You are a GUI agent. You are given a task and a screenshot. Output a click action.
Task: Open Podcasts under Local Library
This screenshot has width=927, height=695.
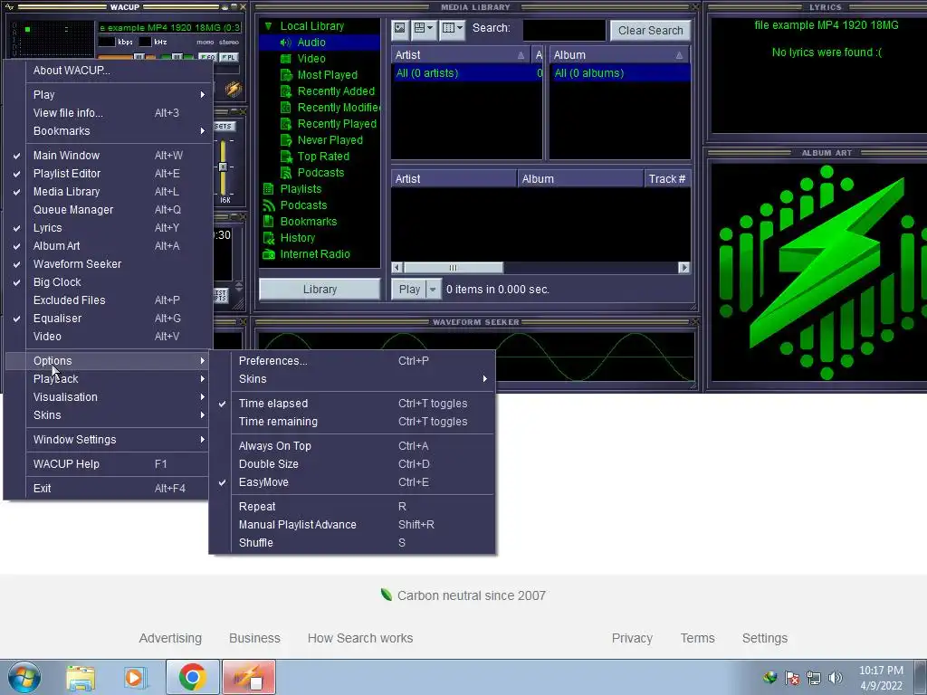(320, 173)
